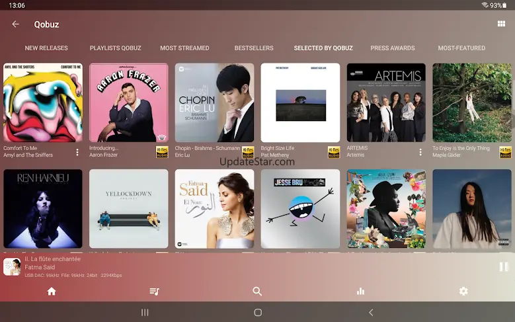
Task: Tap the battery 93% status indicator
Action: point(498,5)
